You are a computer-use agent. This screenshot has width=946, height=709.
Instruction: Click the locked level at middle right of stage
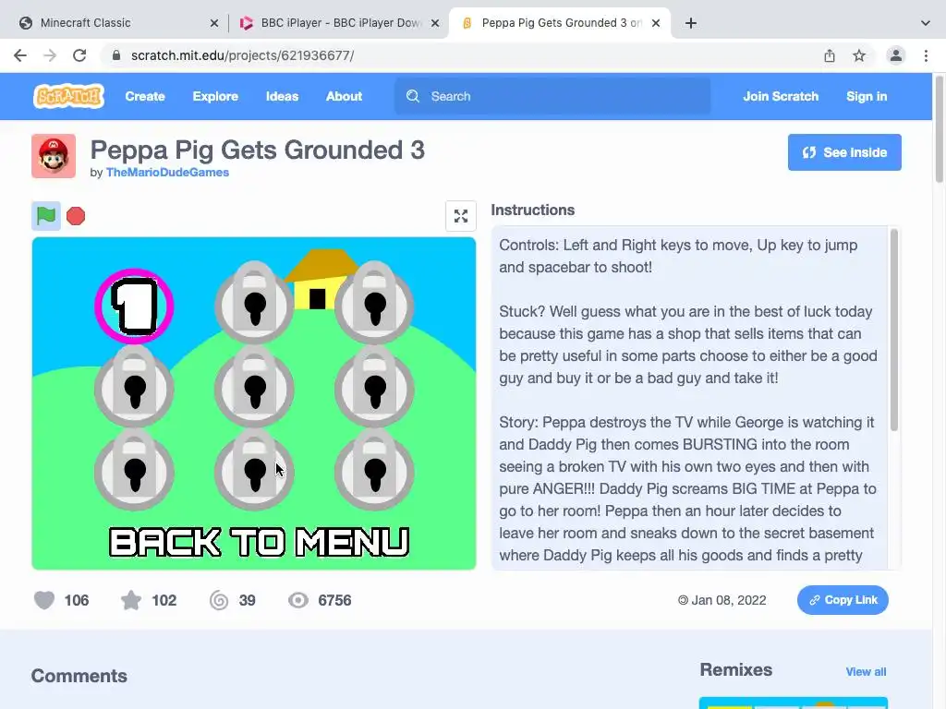coord(374,386)
